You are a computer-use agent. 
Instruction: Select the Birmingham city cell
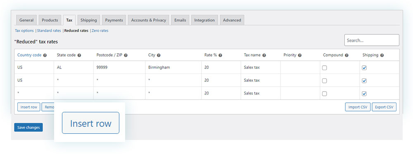[x=173, y=67]
